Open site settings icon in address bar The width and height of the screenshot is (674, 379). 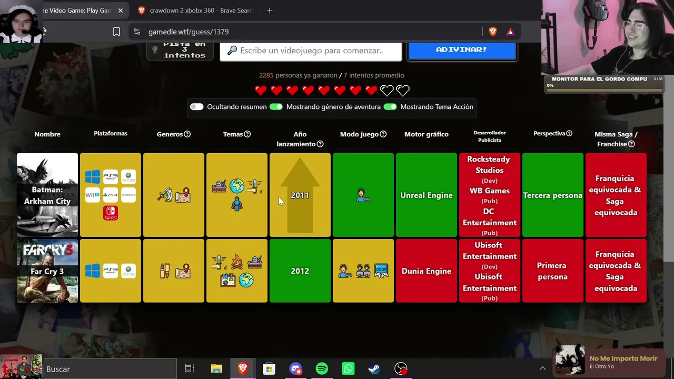click(137, 32)
